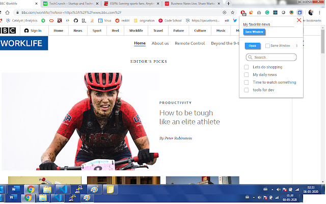Click the 'By Peter Rubinstein' byline
Image resolution: width=326 pixels, height=204 pixels.
(x=176, y=138)
